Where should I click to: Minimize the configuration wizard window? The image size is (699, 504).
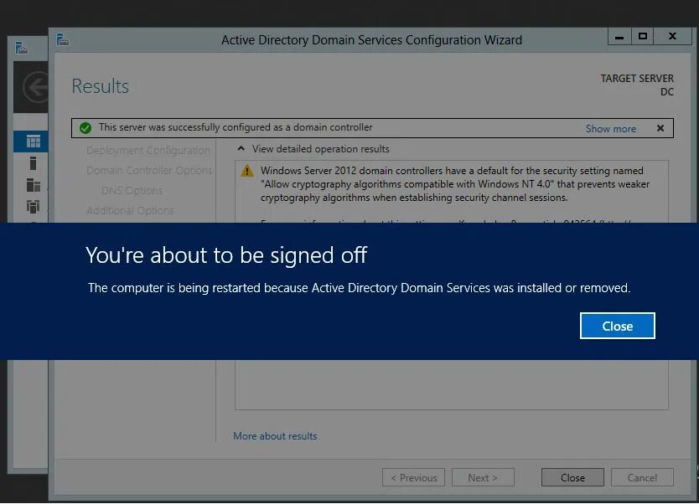pyautogui.click(x=619, y=37)
